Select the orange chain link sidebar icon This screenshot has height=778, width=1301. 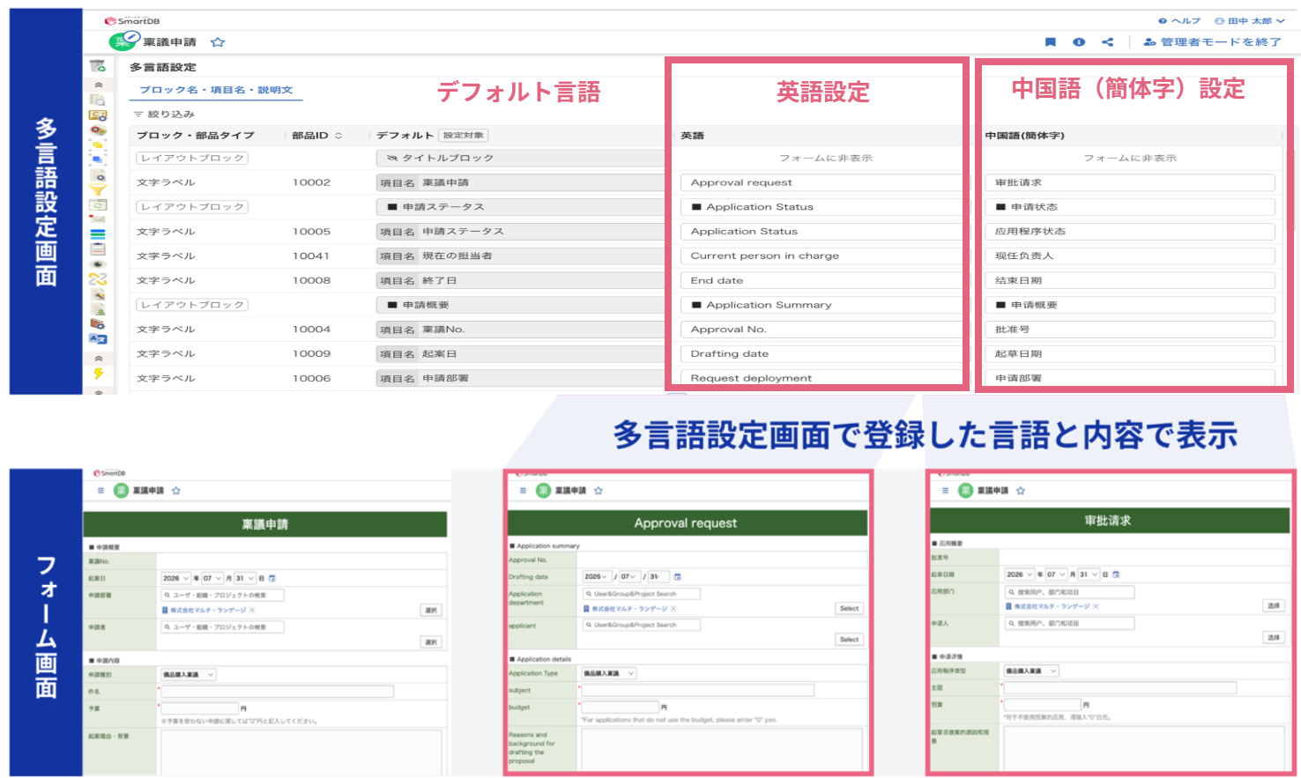point(98,278)
